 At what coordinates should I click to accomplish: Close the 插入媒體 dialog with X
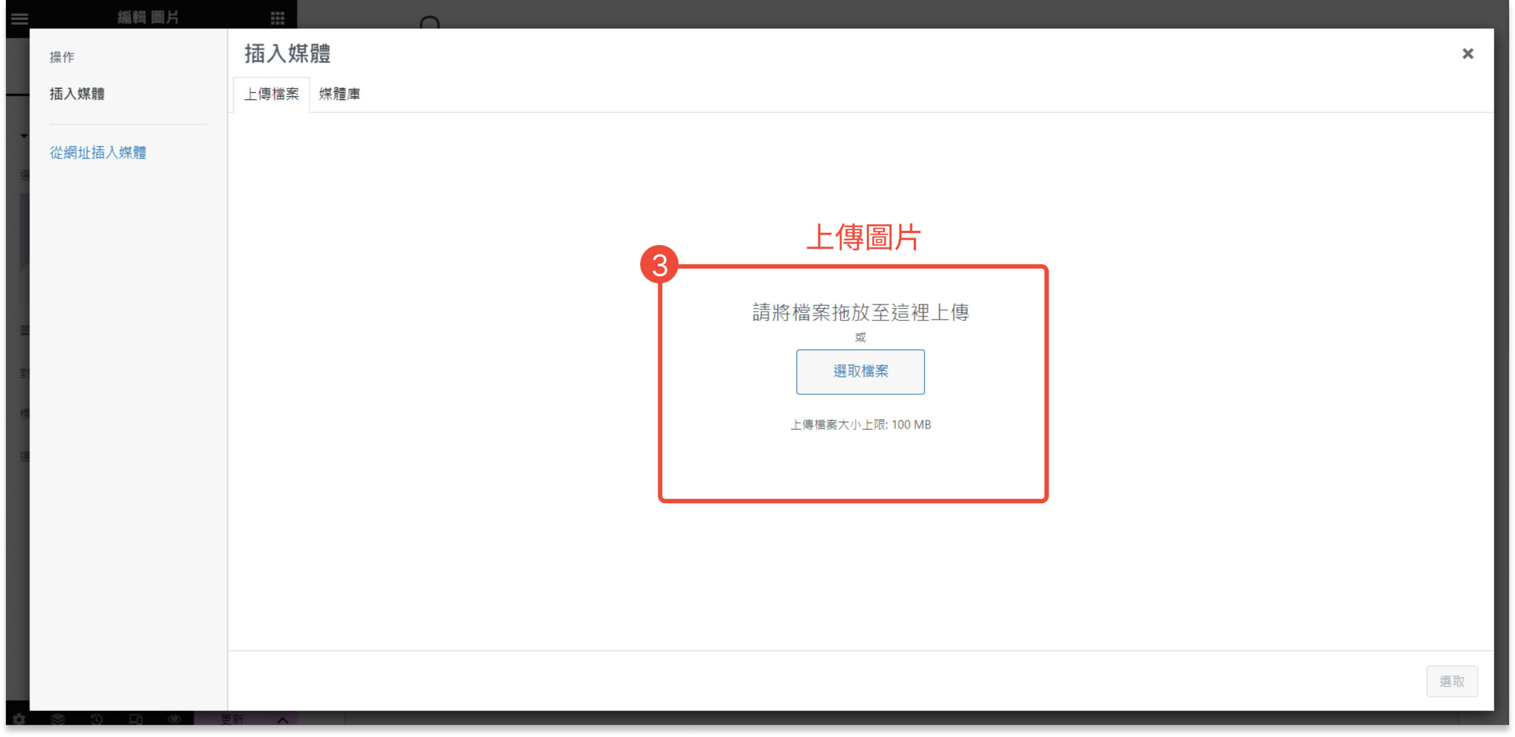pos(1467,54)
